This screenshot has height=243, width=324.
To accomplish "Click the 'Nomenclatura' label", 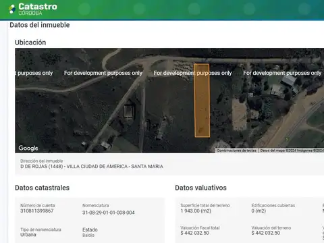I will point(96,205).
